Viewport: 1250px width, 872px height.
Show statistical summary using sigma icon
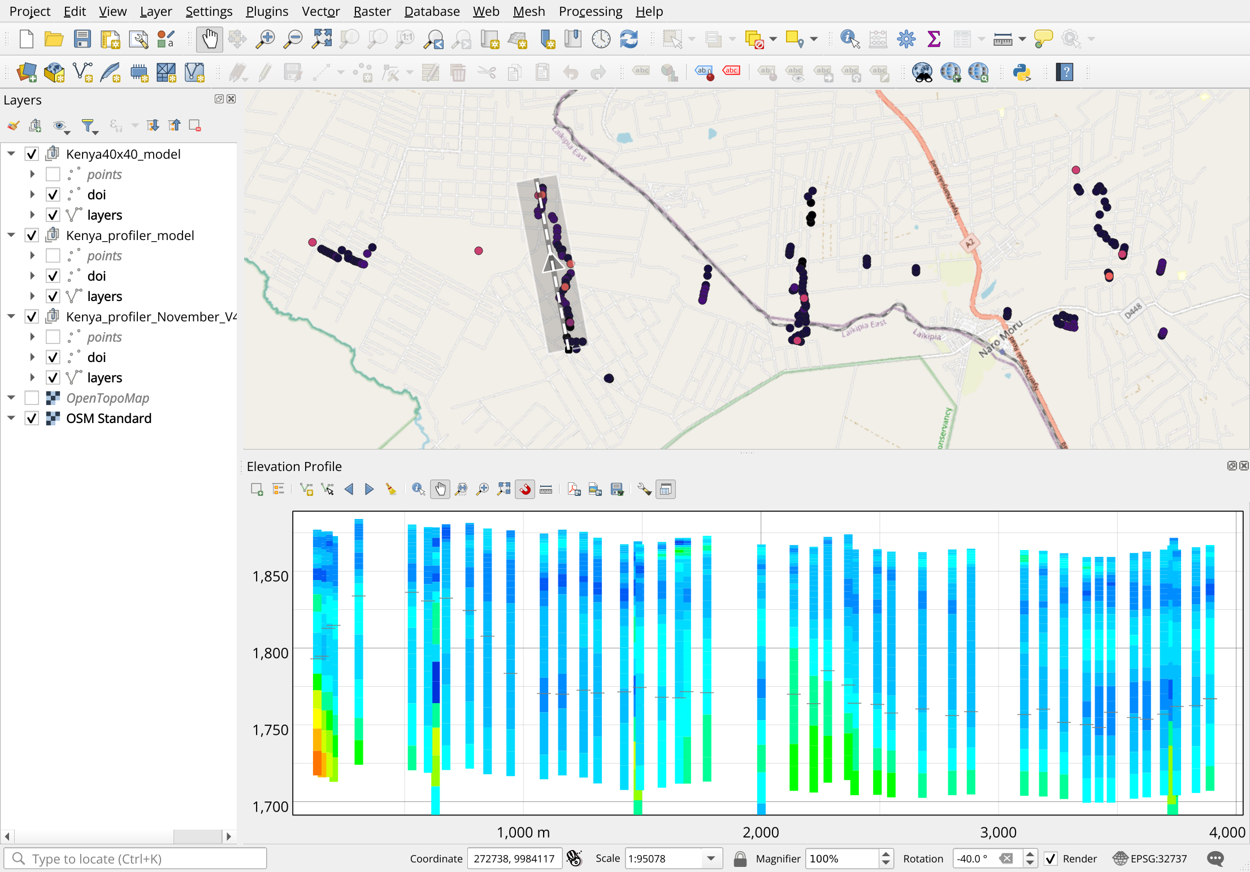[x=934, y=39]
